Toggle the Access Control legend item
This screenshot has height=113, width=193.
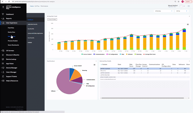(x=87, y=54)
